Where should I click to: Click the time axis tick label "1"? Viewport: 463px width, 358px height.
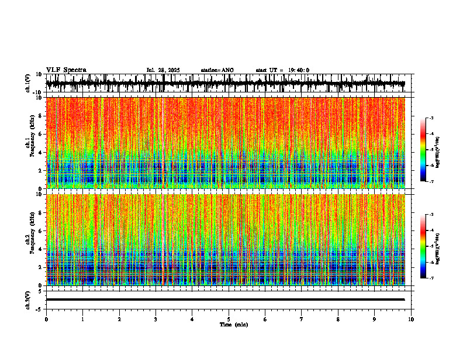click(82, 319)
